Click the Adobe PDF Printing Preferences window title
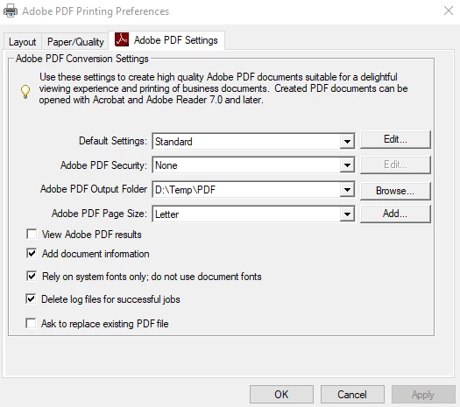 point(96,11)
